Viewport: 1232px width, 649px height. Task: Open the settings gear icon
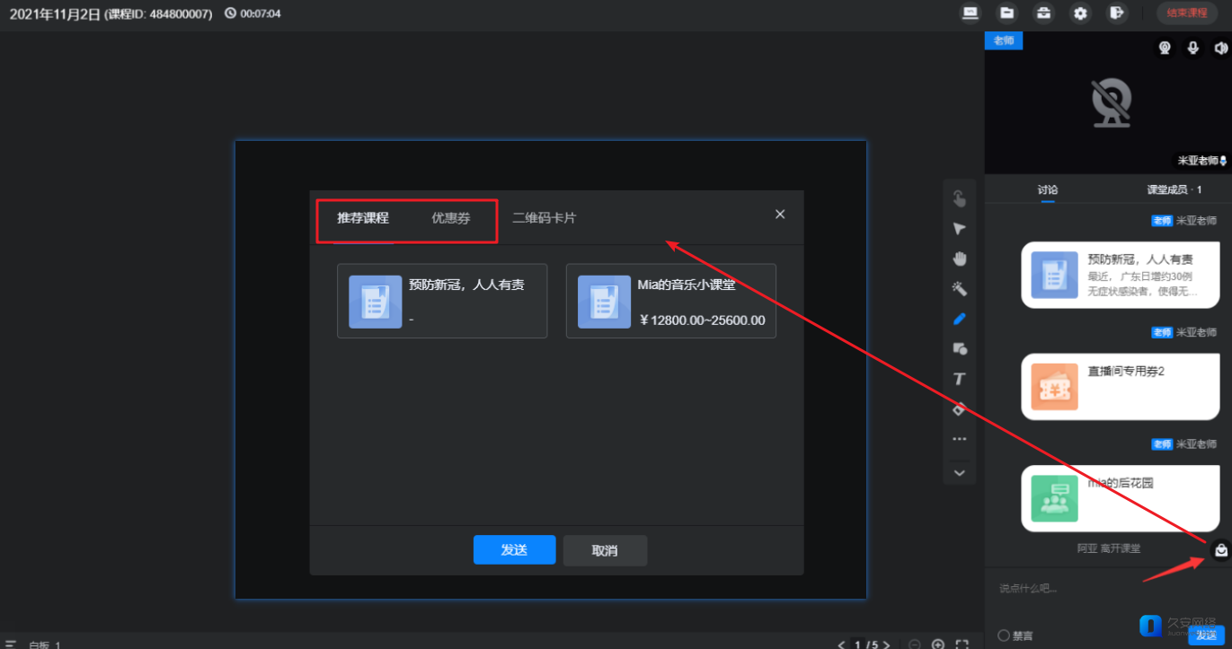coord(1080,13)
